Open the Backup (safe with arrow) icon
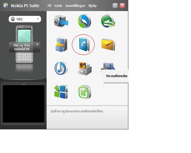Image resolution: width=191 pixels, height=153 pixels. [x=61, y=21]
